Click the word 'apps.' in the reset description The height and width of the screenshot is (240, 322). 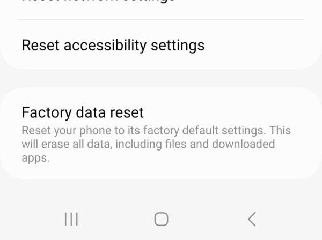click(35, 158)
